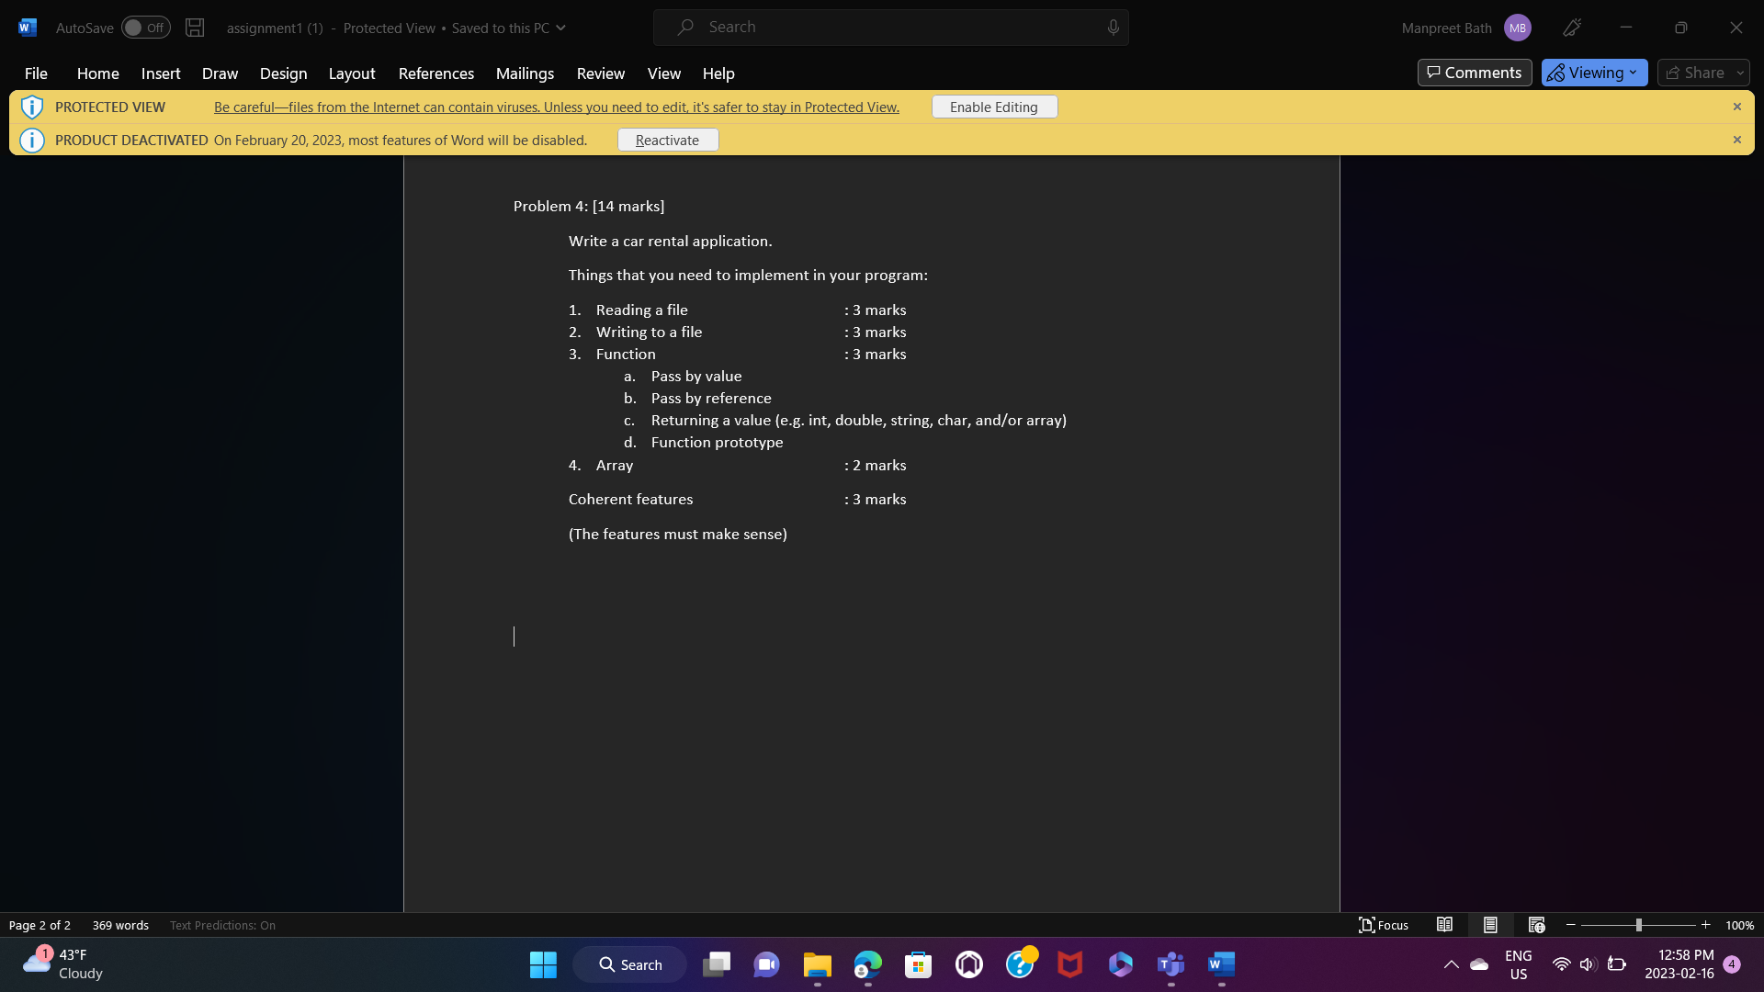Open Focus mode from status bar
1764x992 pixels.
tap(1384, 925)
